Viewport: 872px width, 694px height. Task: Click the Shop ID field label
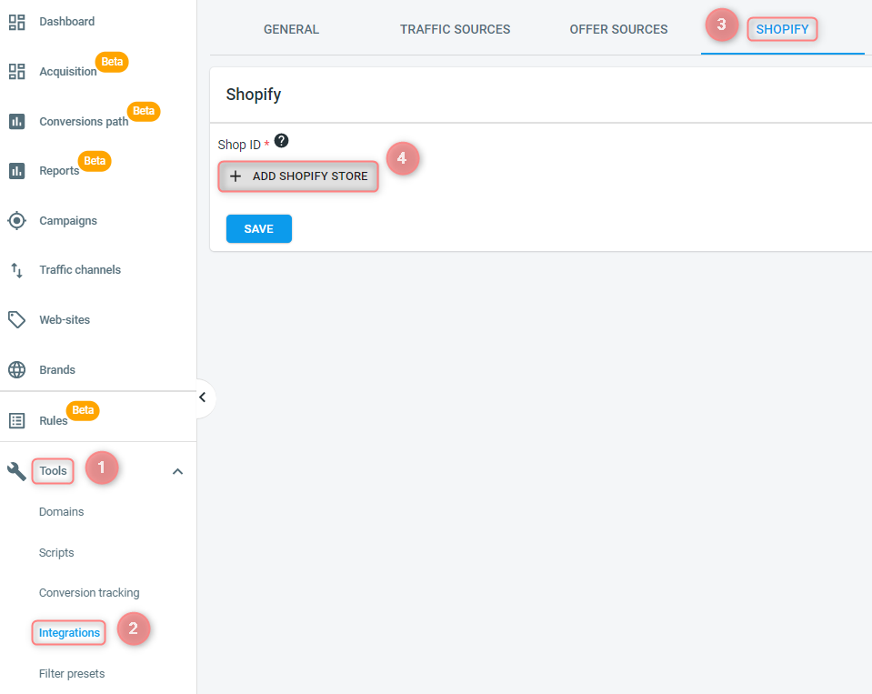point(239,145)
